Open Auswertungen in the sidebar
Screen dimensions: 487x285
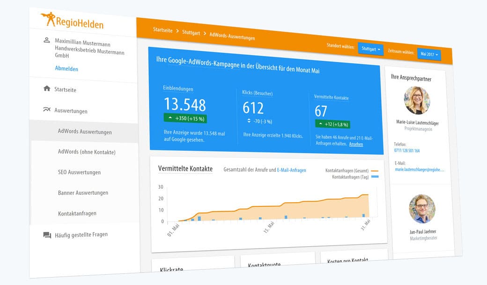[x=71, y=111]
